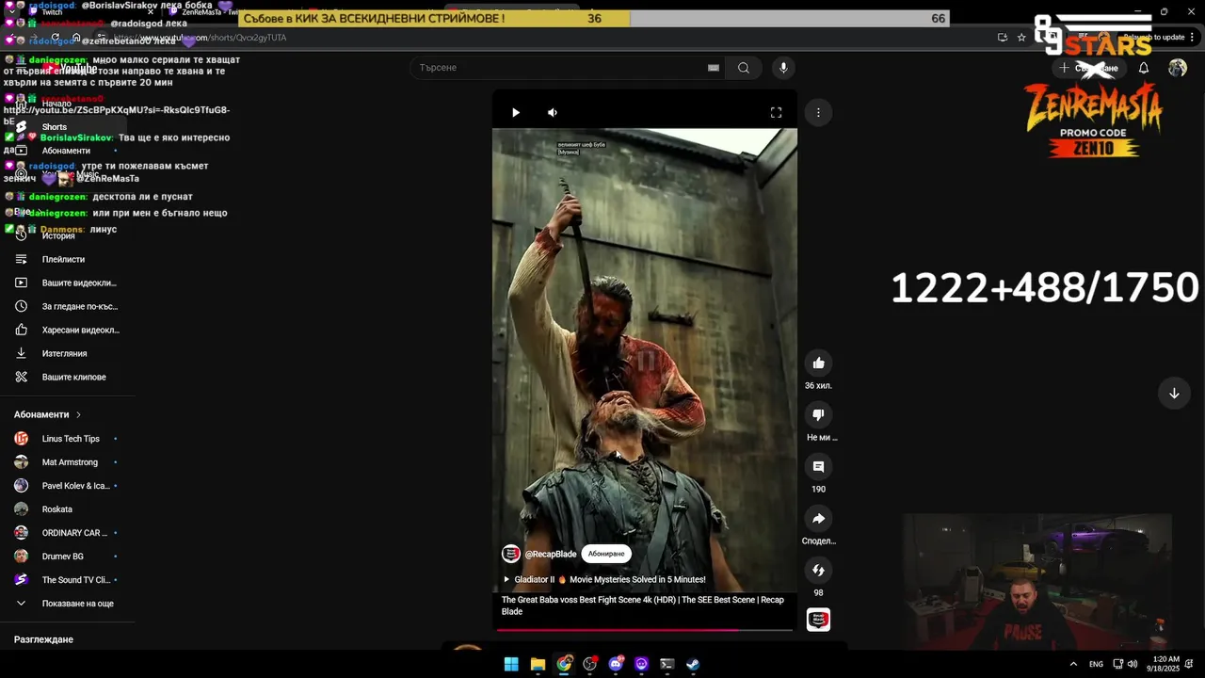The width and height of the screenshot is (1205, 678).
Task: Click the install app icon in the address bar
Action: (x=1003, y=38)
